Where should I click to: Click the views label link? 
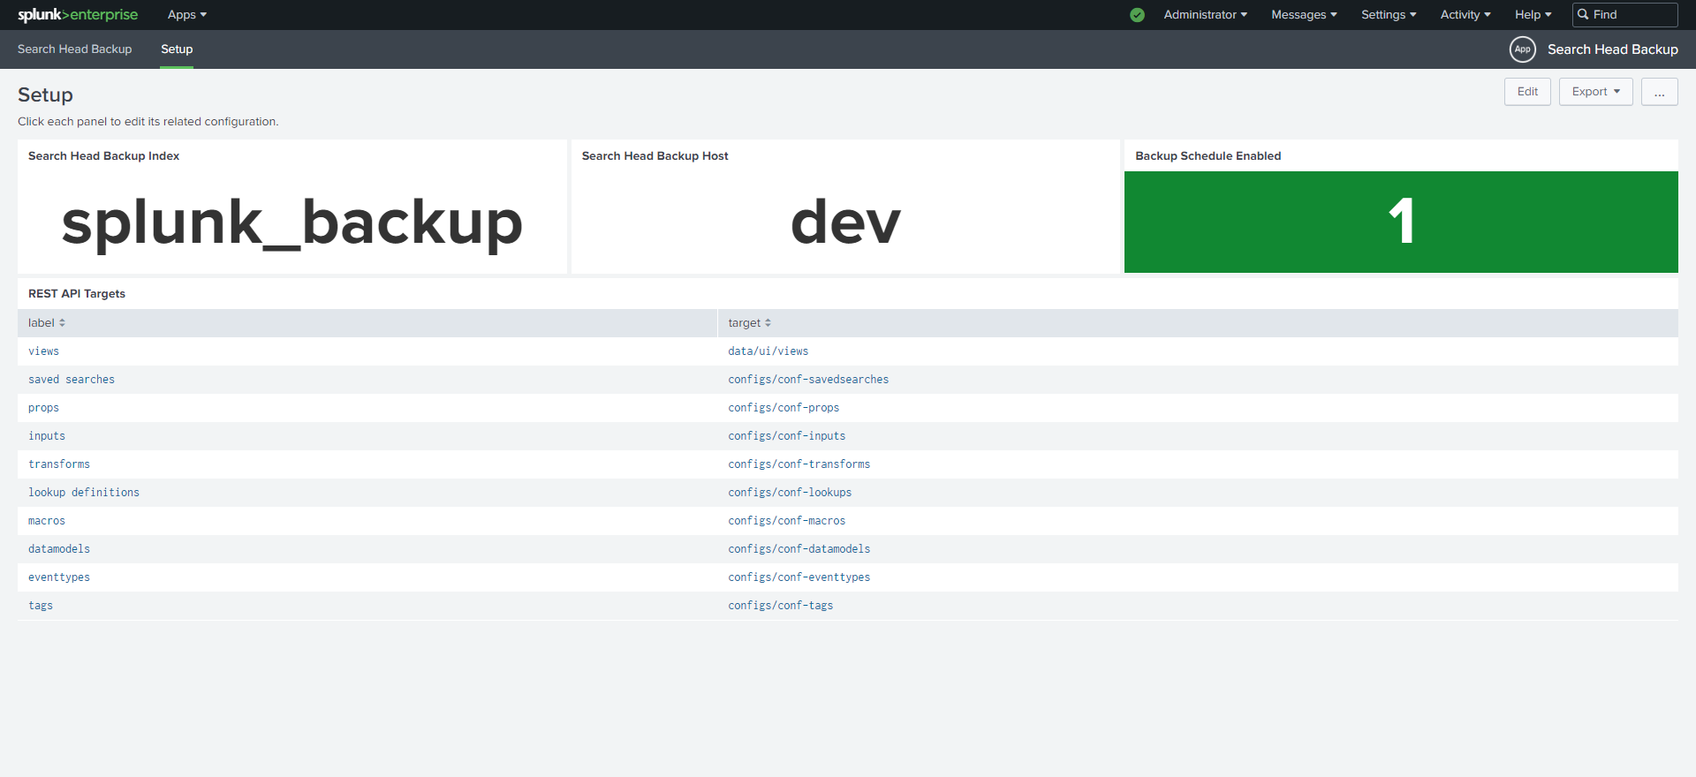tap(43, 351)
